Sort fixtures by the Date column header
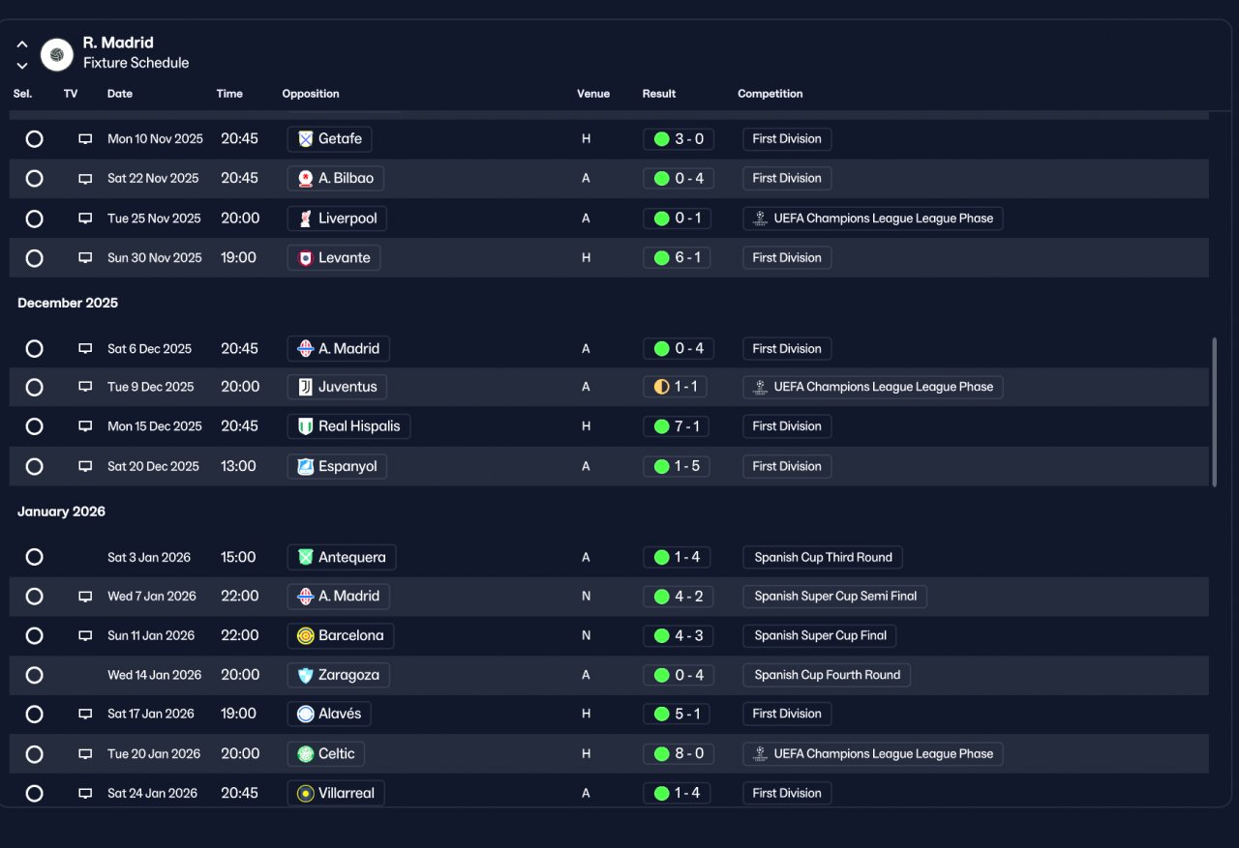Screen dimensions: 1239x848 [x=120, y=94]
